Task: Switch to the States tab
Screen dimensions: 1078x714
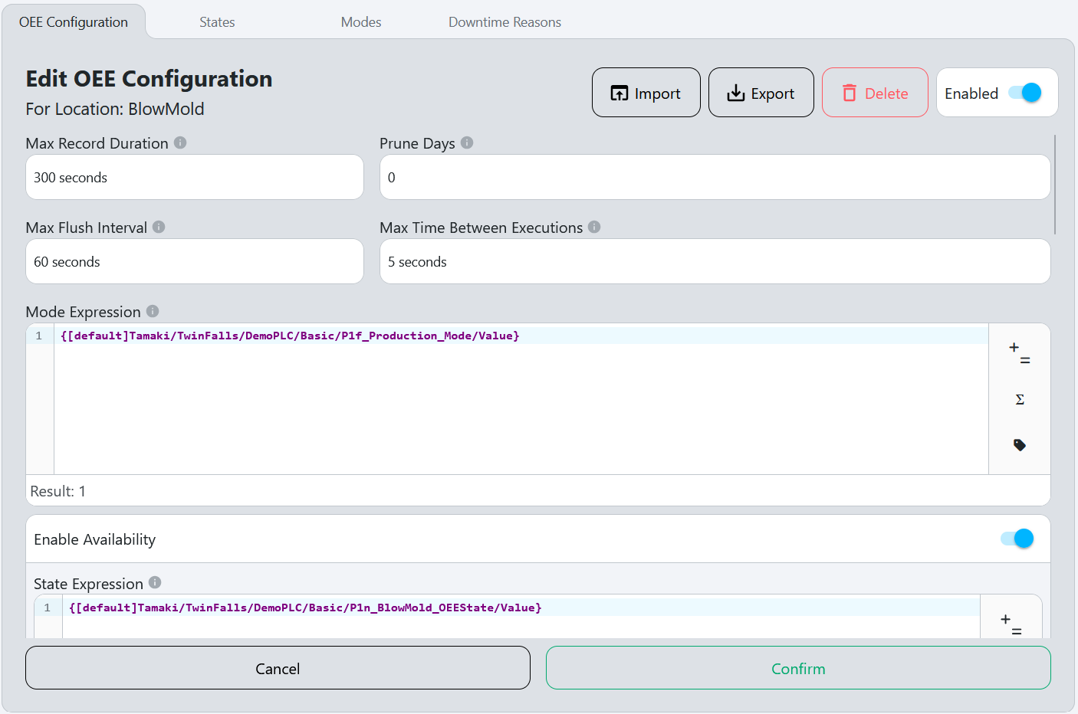Action: pyautogui.click(x=217, y=21)
